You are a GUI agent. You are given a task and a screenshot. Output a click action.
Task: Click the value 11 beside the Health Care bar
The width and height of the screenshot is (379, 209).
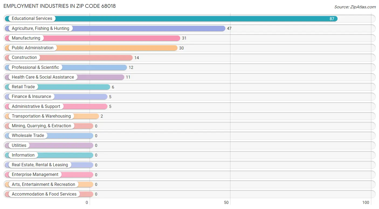click(x=128, y=77)
